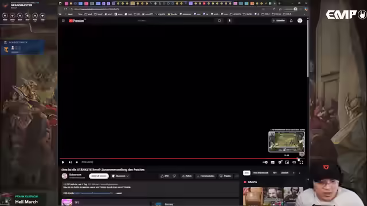The width and height of the screenshot is (367, 206).
Task: Like the video with thumbs up
Action: coord(165,176)
